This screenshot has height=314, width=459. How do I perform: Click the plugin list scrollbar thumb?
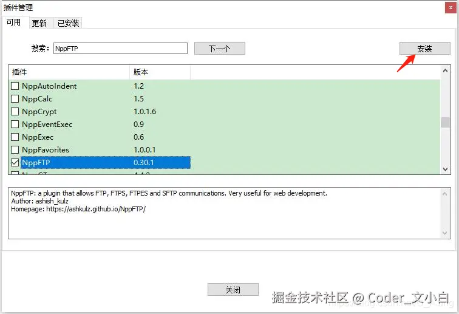click(x=445, y=122)
